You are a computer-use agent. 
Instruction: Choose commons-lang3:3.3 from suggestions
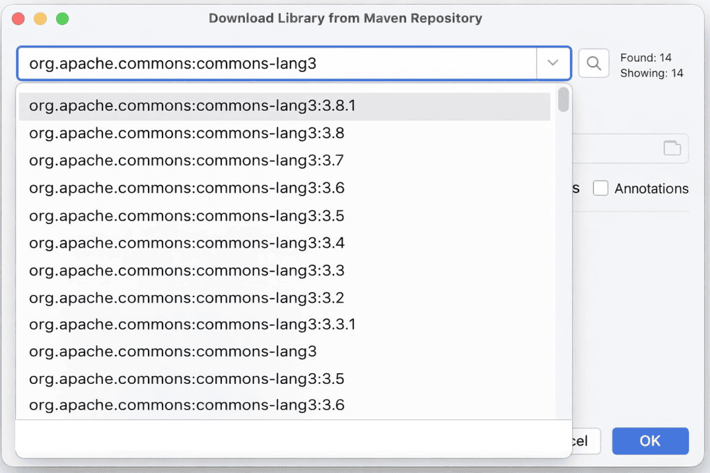click(x=187, y=270)
